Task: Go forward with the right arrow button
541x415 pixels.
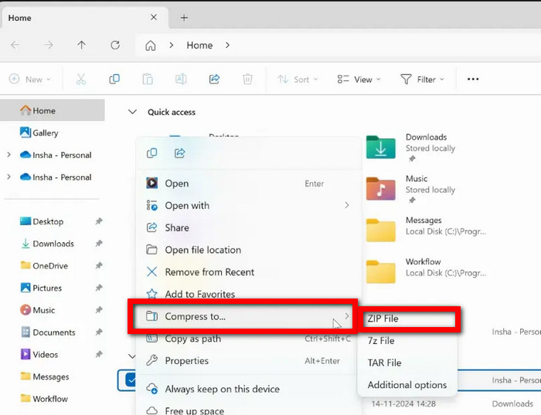Action: pyautogui.click(x=49, y=45)
